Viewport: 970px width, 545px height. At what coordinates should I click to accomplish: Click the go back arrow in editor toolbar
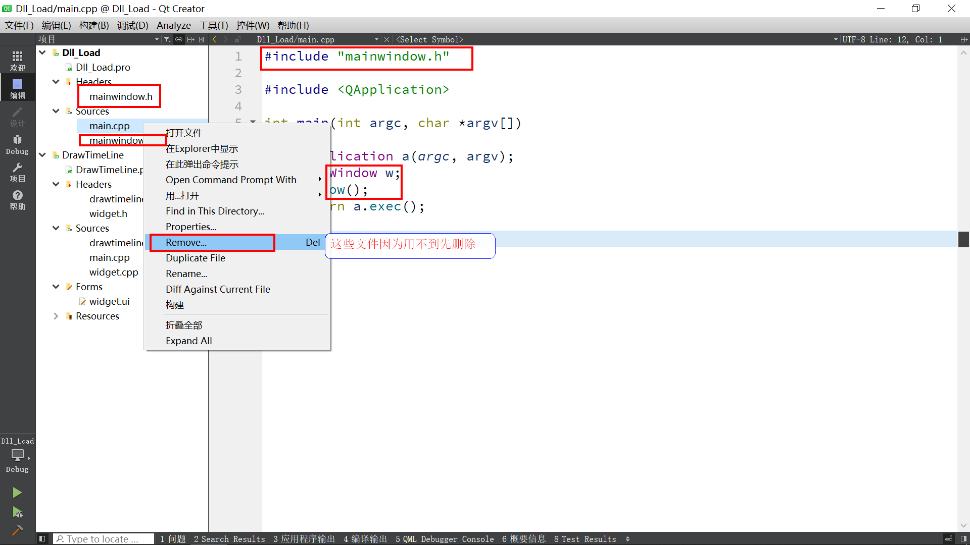(x=215, y=39)
